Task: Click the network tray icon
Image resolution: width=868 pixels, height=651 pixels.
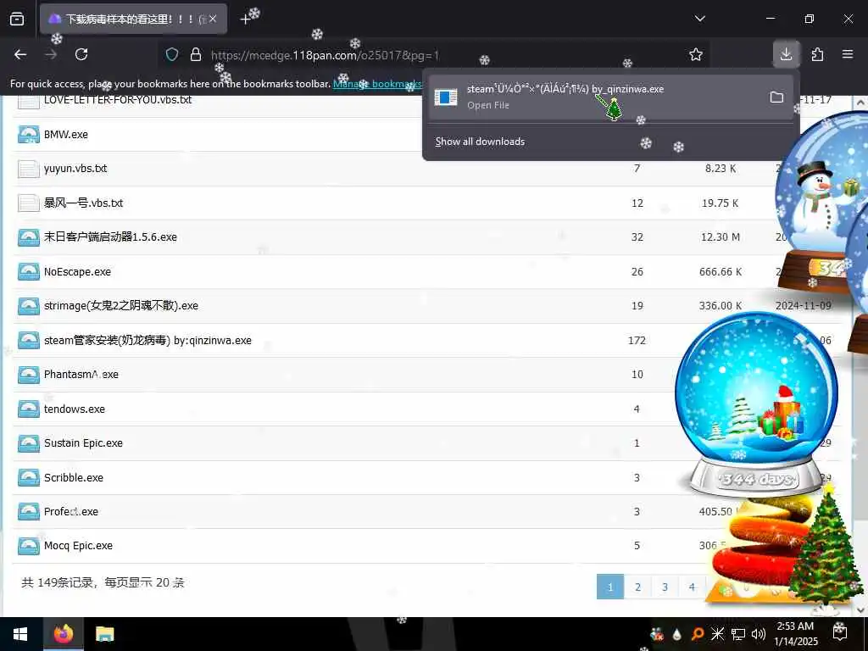Action: tap(738, 634)
